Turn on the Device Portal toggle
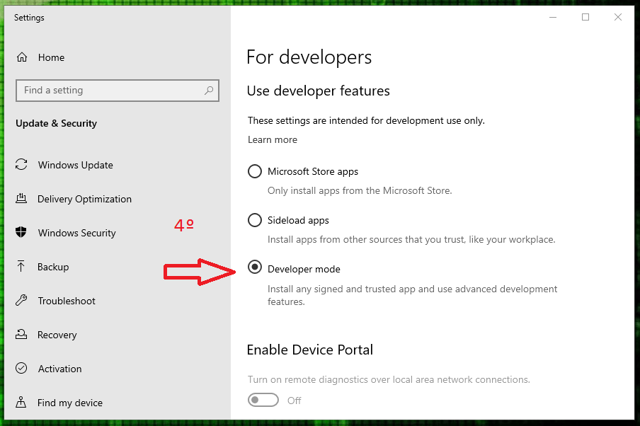 pyautogui.click(x=263, y=400)
